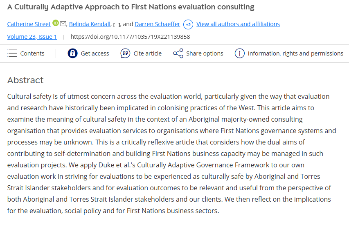Screen dimensions: 349x229
Task: Click the email envelope icon beside Catherine Street
Action: (x=63, y=24)
